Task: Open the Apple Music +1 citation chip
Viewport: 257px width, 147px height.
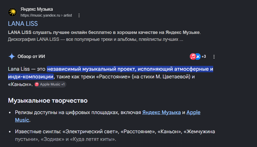Action: (50, 84)
